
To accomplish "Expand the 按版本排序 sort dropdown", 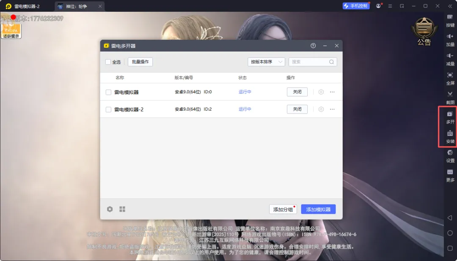I will 266,62.
